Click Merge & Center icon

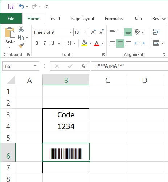click(156, 43)
